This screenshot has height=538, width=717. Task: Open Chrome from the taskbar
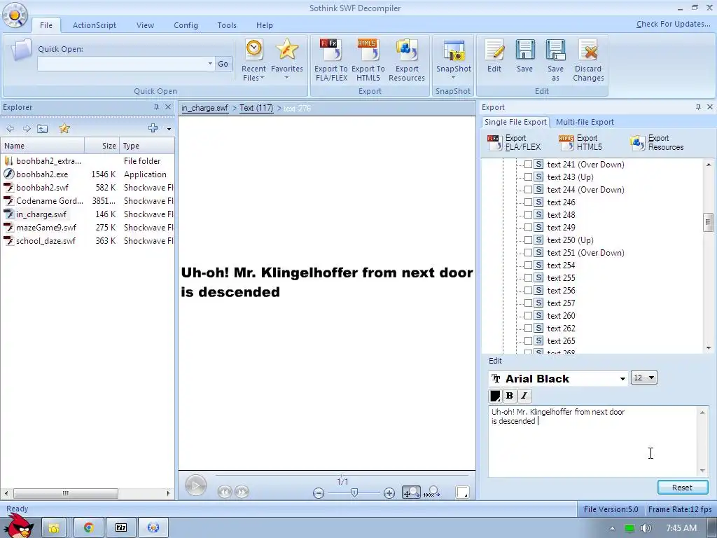tap(89, 528)
